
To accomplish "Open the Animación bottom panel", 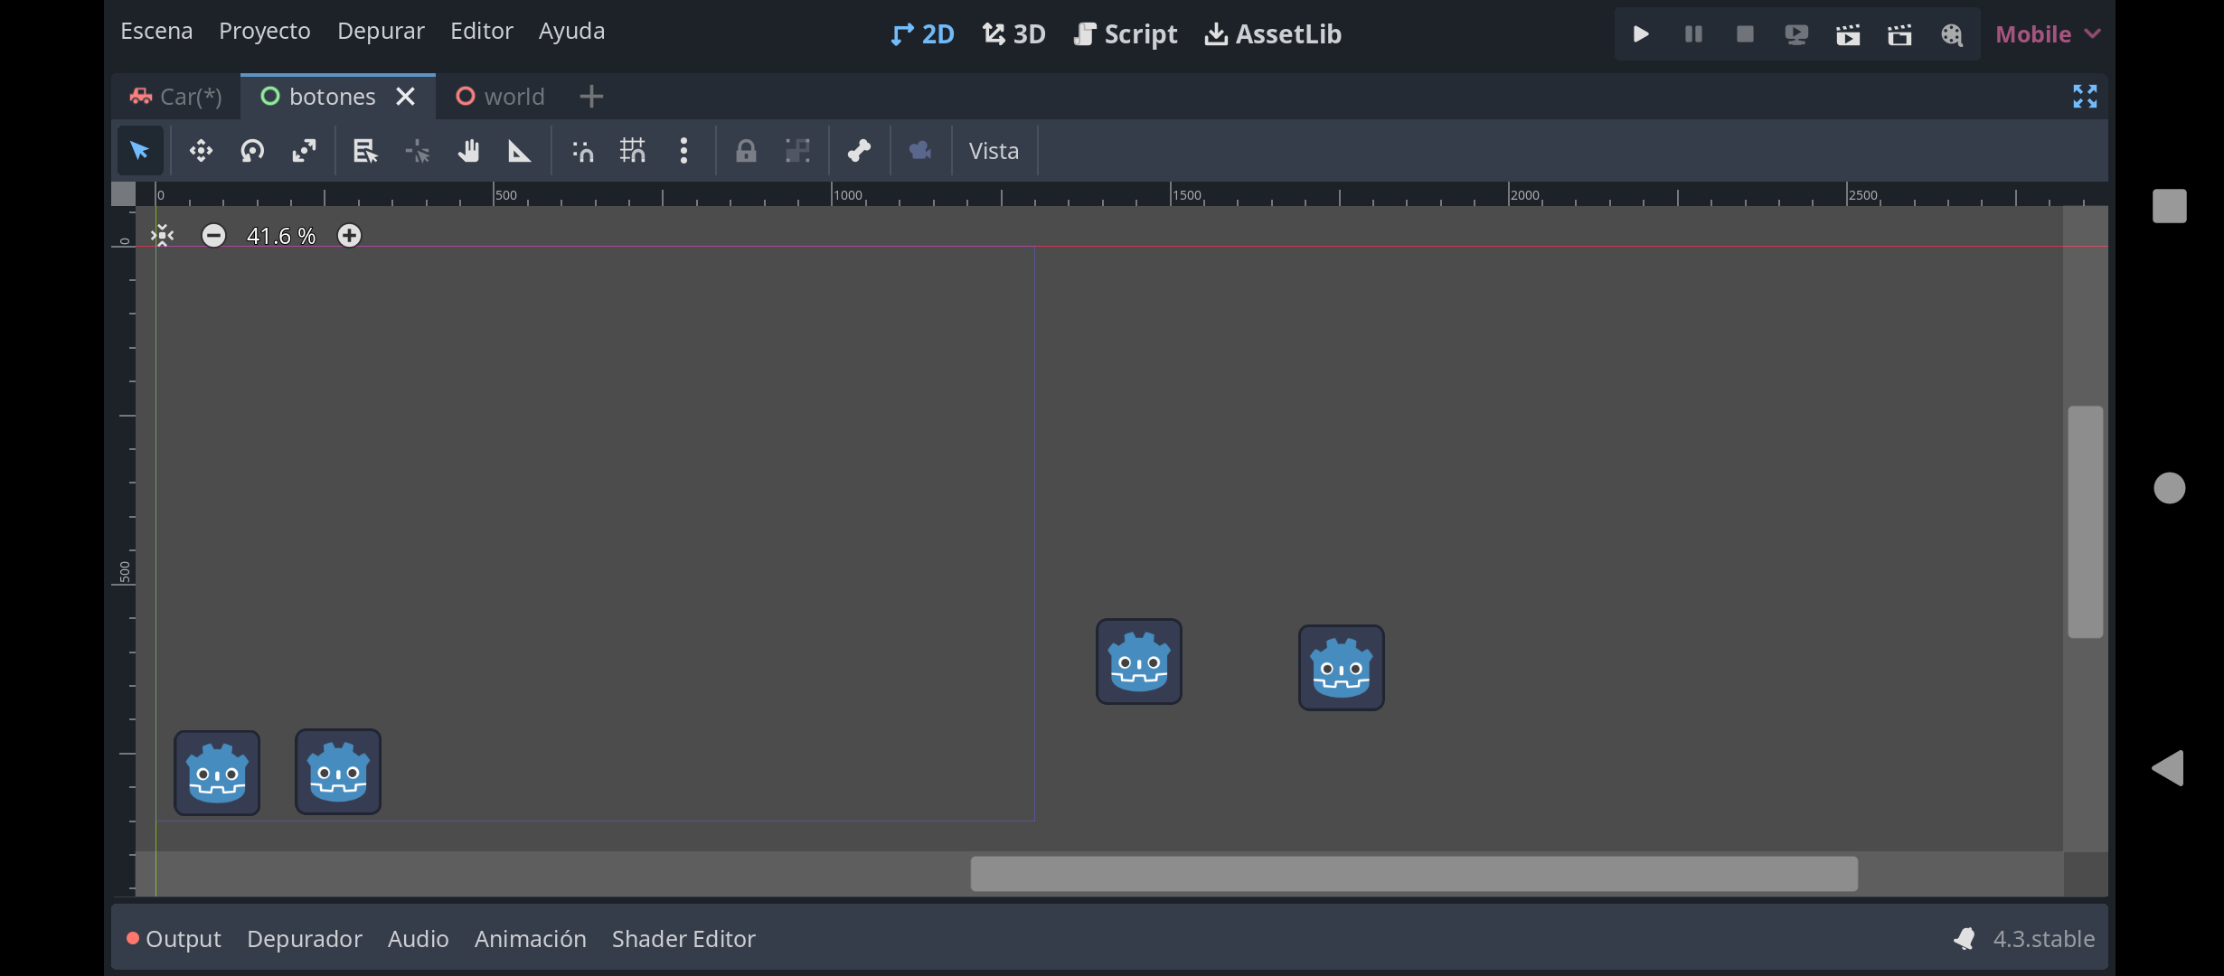I will click(531, 939).
